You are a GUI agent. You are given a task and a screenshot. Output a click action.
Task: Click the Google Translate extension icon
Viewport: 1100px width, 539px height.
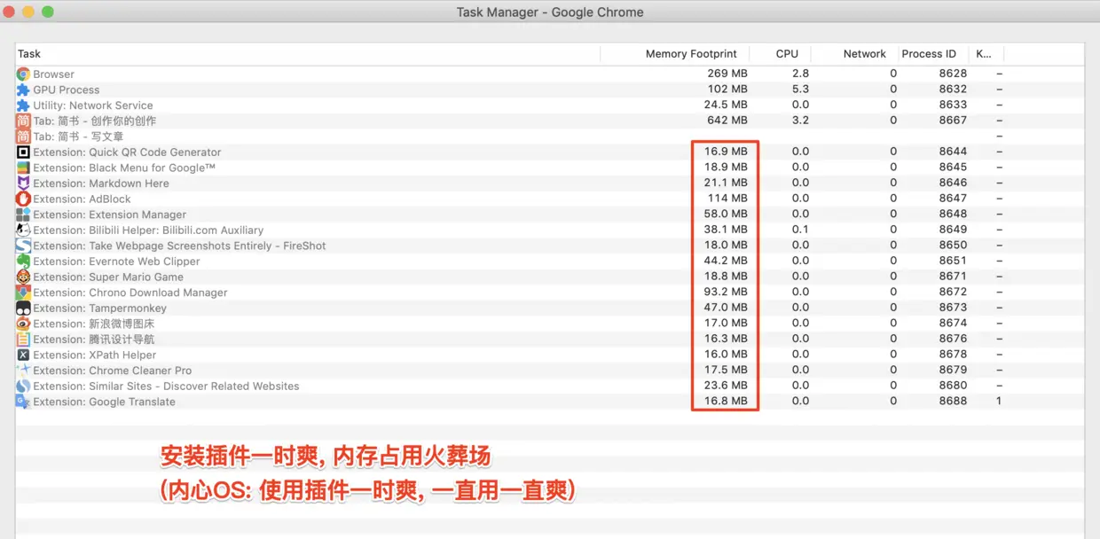pos(23,402)
